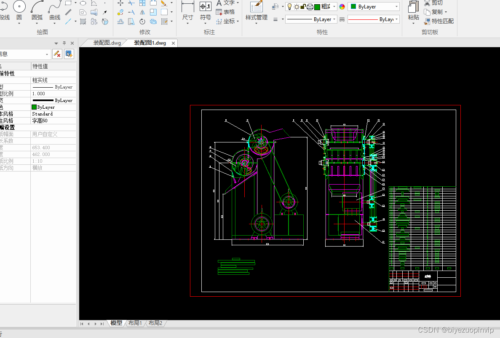Toggle the layer light bulb on/off
Viewport: 500px width, 338px height.
pyautogui.click(x=289, y=7)
